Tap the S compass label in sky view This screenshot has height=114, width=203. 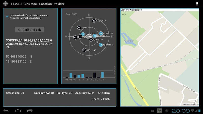pyautogui.click(x=89, y=59)
